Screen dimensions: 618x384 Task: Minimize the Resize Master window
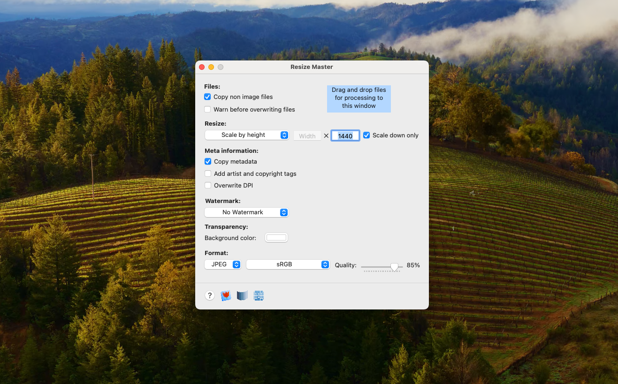click(x=211, y=67)
